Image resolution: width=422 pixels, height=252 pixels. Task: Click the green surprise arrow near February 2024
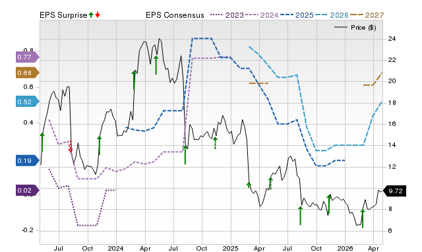(x=134, y=80)
